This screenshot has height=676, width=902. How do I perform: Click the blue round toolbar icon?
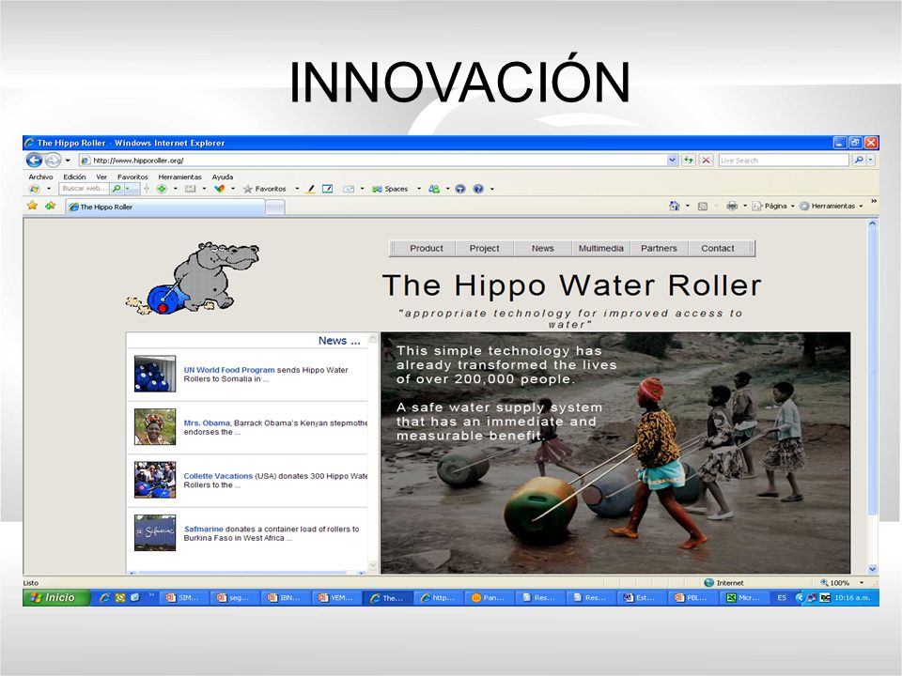coord(460,189)
